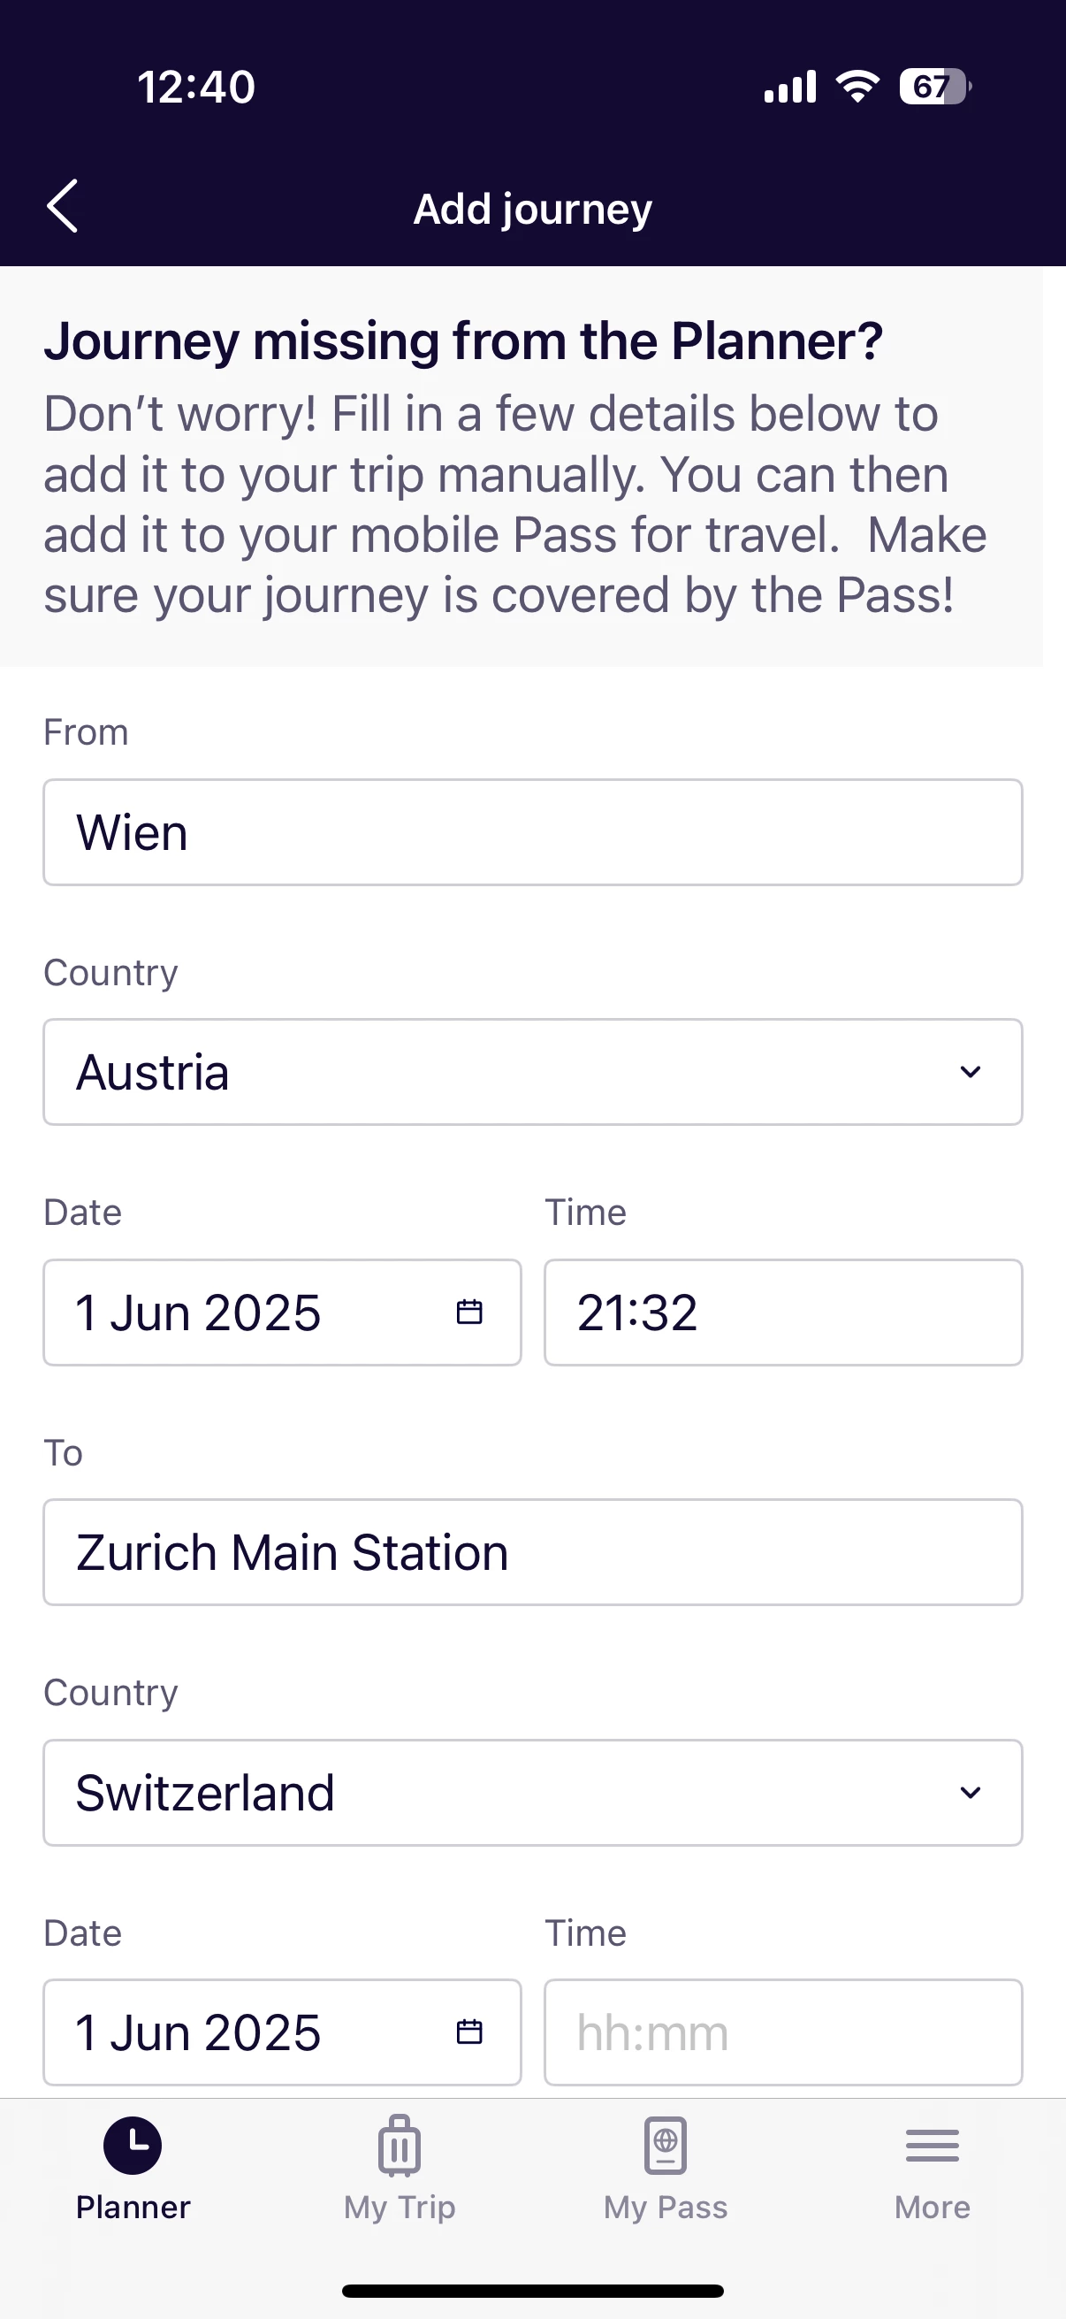Image resolution: width=1066 pixels, height=2319 pixels.
Task: Tap the More hamburger icon
Action: coord(932,2145)
